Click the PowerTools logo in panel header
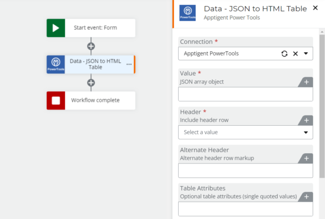Screen dimensions: 325x219 click(x=187, y=13)
